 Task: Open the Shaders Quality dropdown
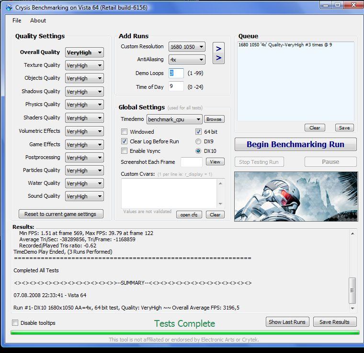pyautogui.click(x=84, y=118)
